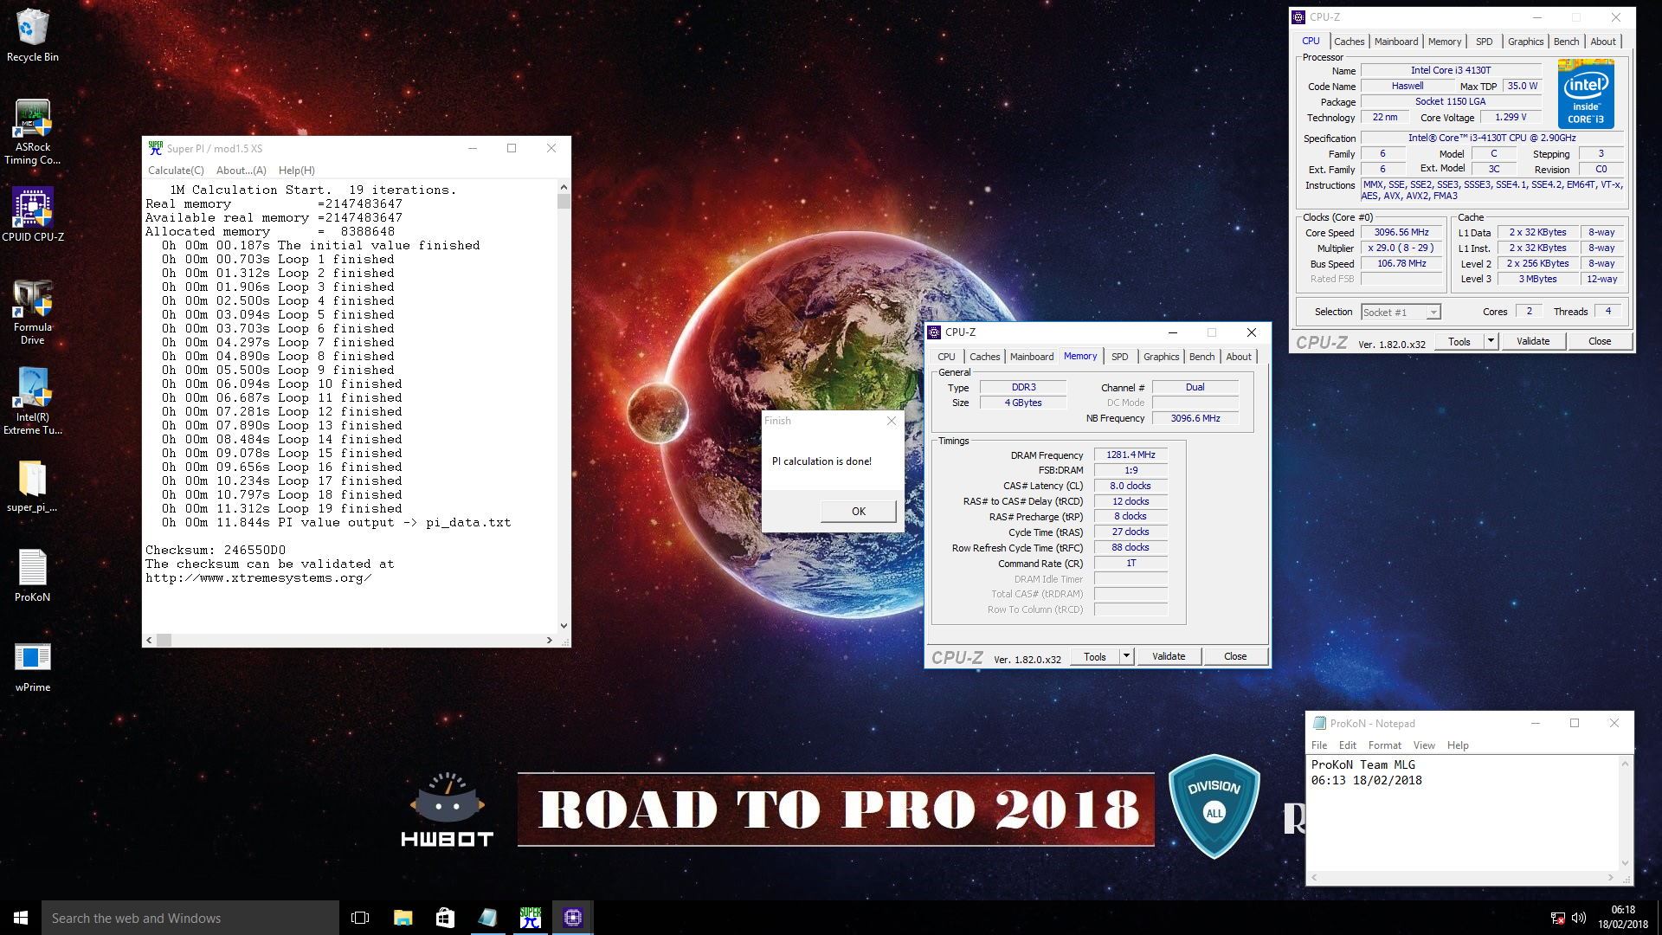Switch to About tab in CPU-Z CPU window
1662x935 pixels.
tap(1603, 42)
